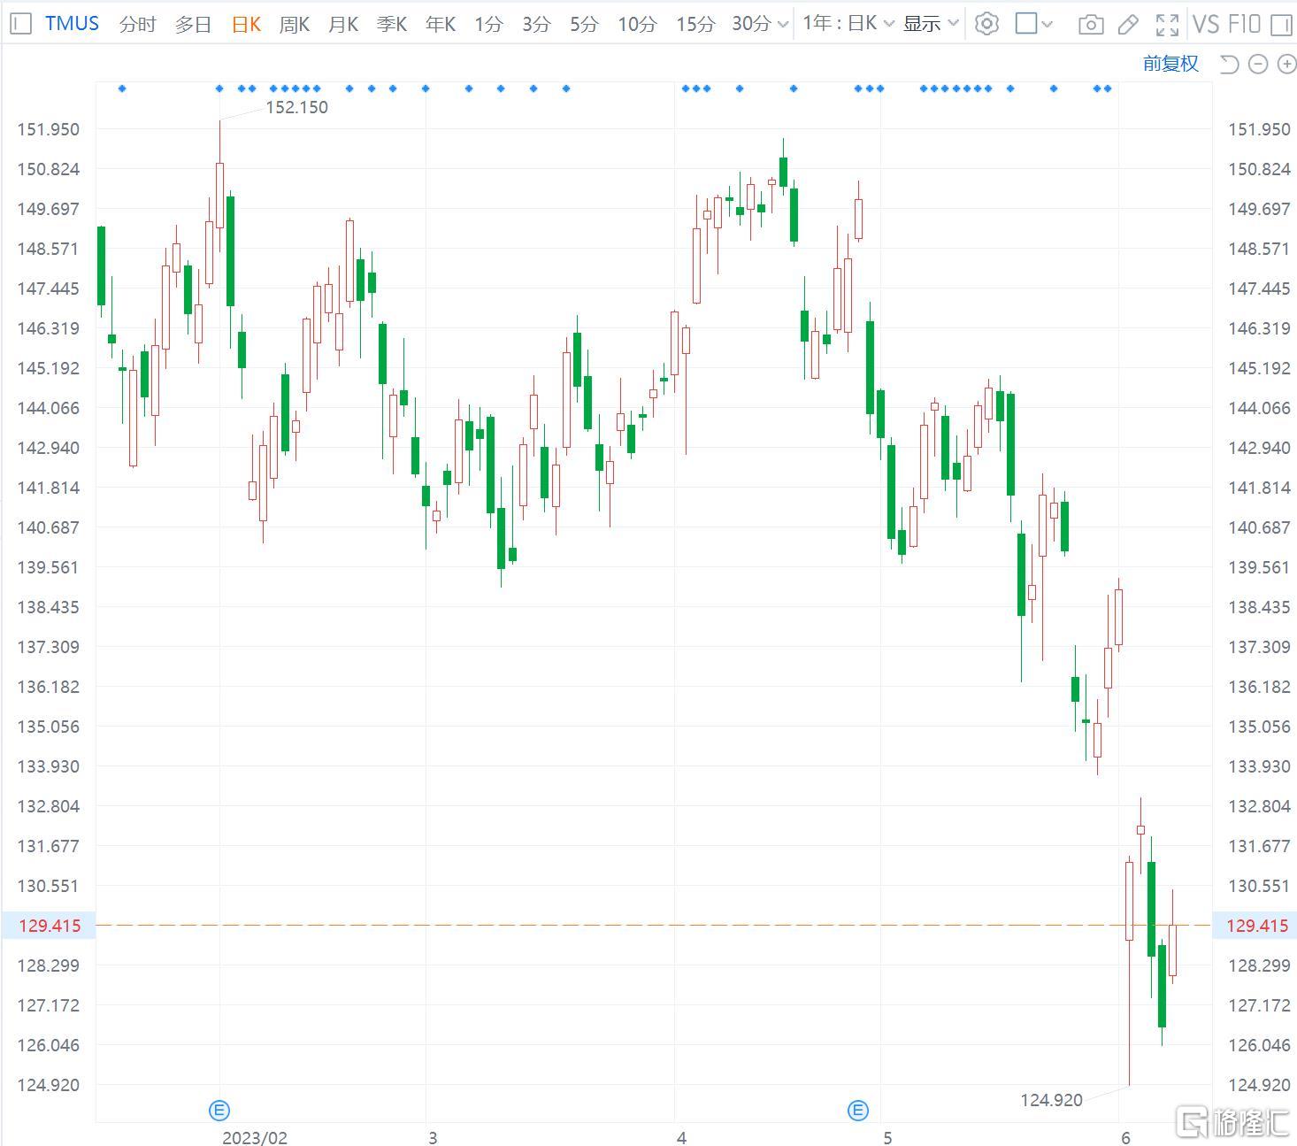Choose the 30分 thirty-minute interval
This screenshot has height=1146, width=1297.
click(x=751, y=24)
